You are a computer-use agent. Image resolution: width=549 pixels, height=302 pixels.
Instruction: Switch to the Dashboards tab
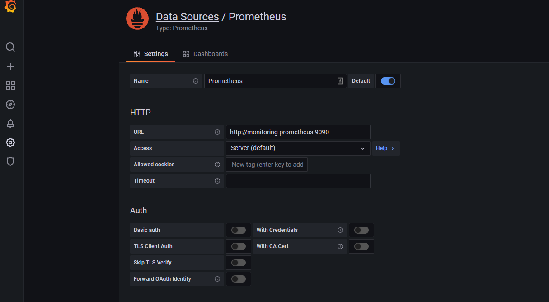pos(206,54)
